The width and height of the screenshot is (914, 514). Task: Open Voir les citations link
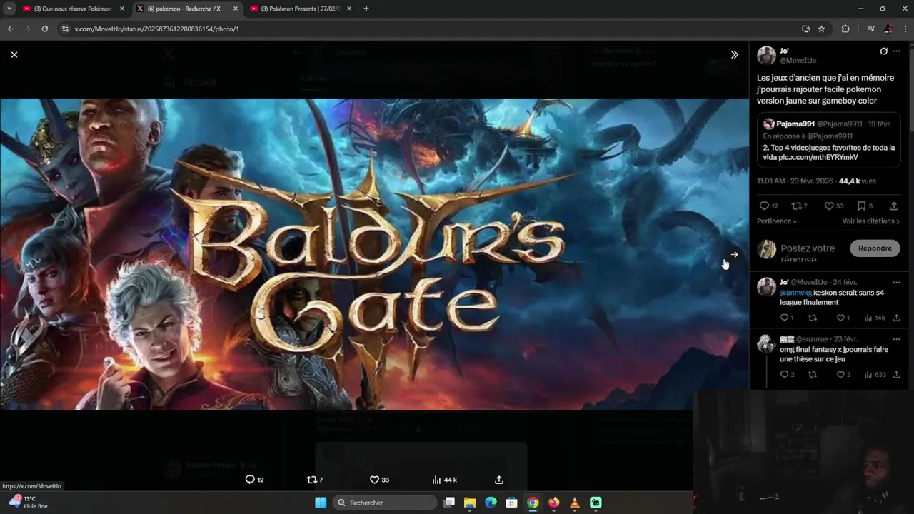pyautogui.click(x=870, y=221)
